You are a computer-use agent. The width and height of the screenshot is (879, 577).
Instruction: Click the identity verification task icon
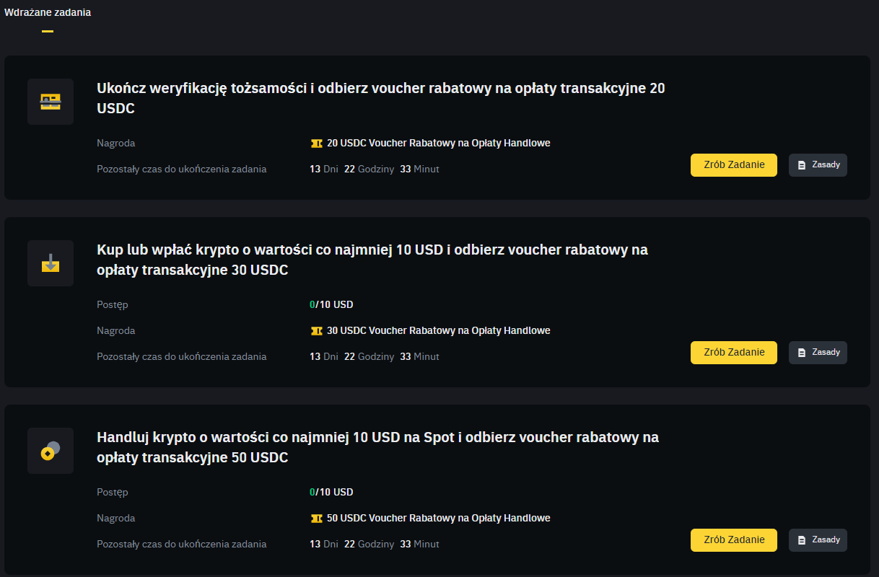[51, 102]
